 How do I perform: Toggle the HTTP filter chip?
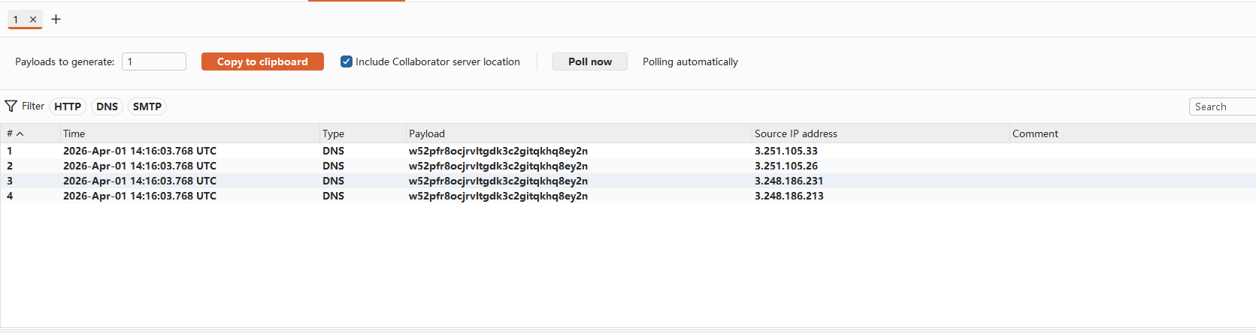pos(68,106)
